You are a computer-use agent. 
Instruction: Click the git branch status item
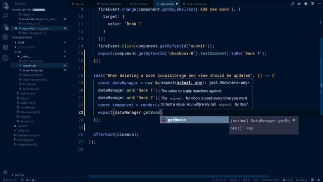[x=10, y=180]
